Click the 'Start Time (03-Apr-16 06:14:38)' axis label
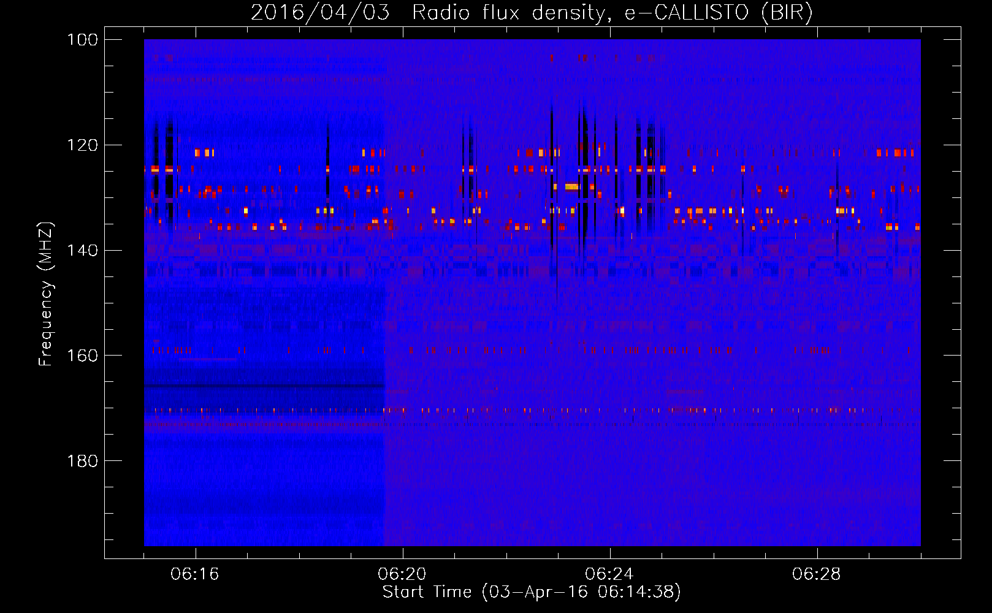The height and width of the screenshot is (613, 992). coord(532,592)
